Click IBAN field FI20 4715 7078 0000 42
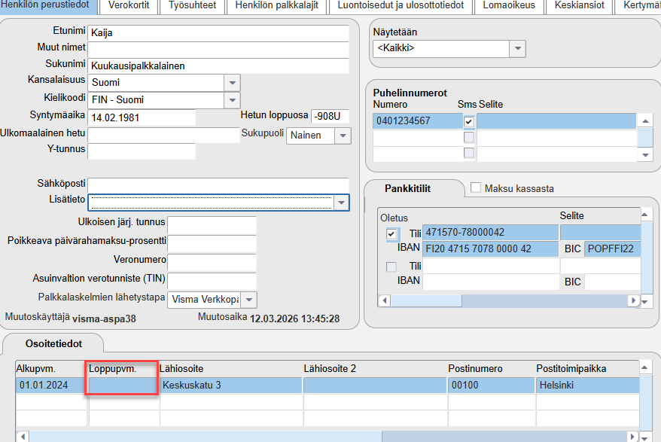 [490, 248]
